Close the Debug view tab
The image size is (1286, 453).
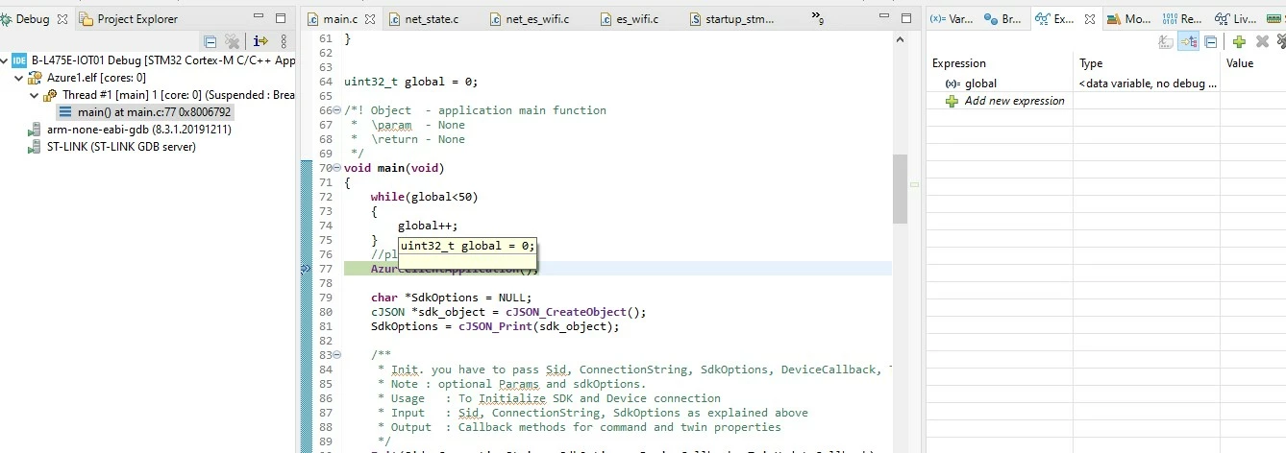(62, 18)
